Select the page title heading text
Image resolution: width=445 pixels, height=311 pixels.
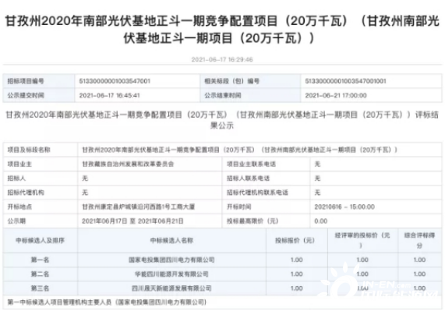222,30
